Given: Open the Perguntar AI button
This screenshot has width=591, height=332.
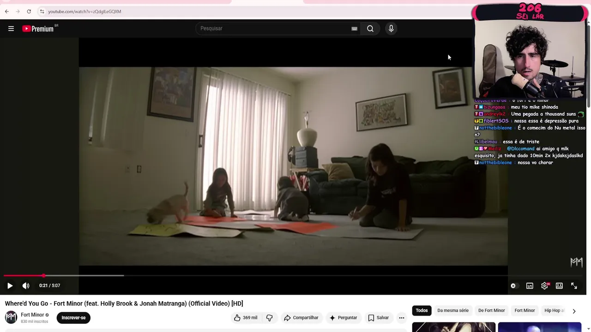Looking at the screenshot, I should tap(343, 318).
